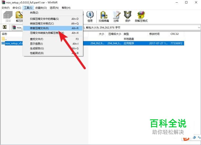Screen dimensions: 201x145
Task: Open the 选项(N) menu
Action: (54, 8)
